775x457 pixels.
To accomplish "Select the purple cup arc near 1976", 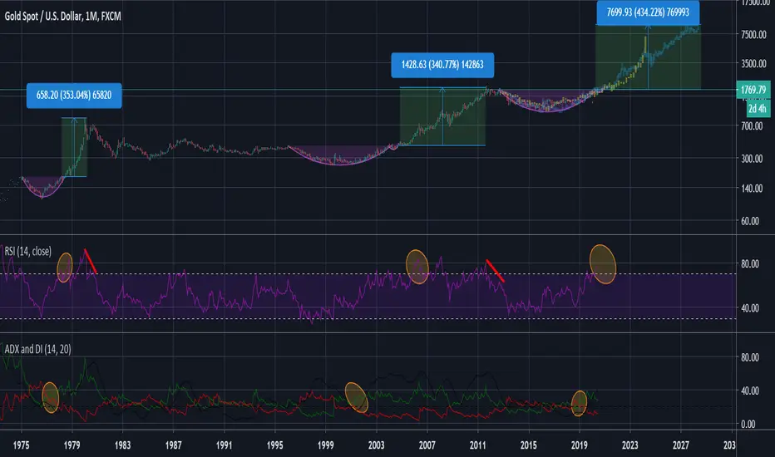I will pos(42,187).
